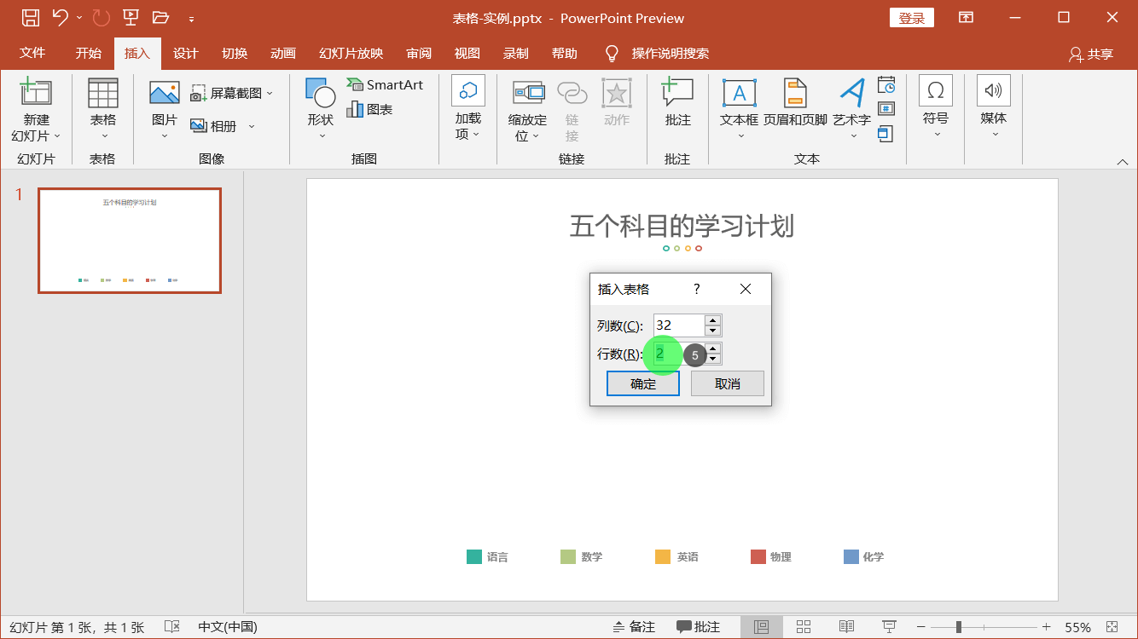1138x639 pixels.
Task: Fit slide to current window
Action: (x=1112, y=627)
